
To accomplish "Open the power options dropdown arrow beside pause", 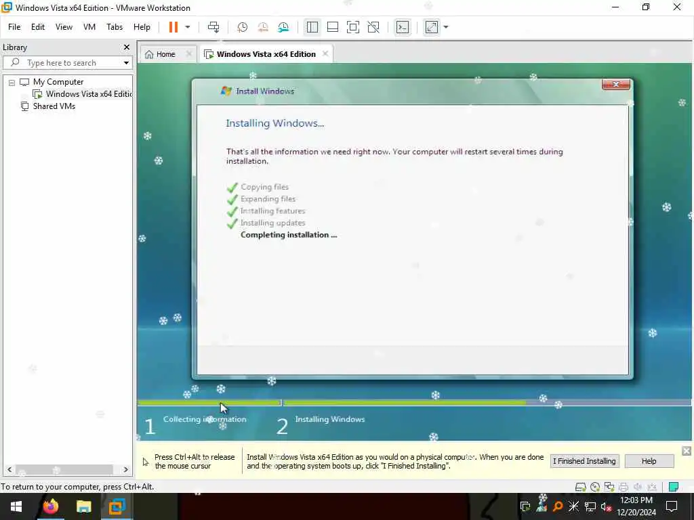I will tap(188, 27).
